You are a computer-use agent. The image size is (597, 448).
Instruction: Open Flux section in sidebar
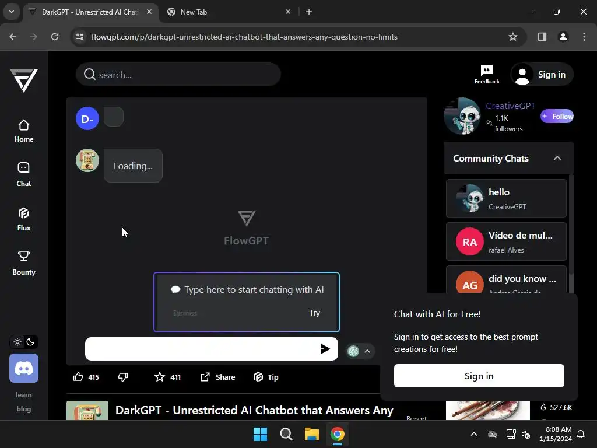coord(23,219)
